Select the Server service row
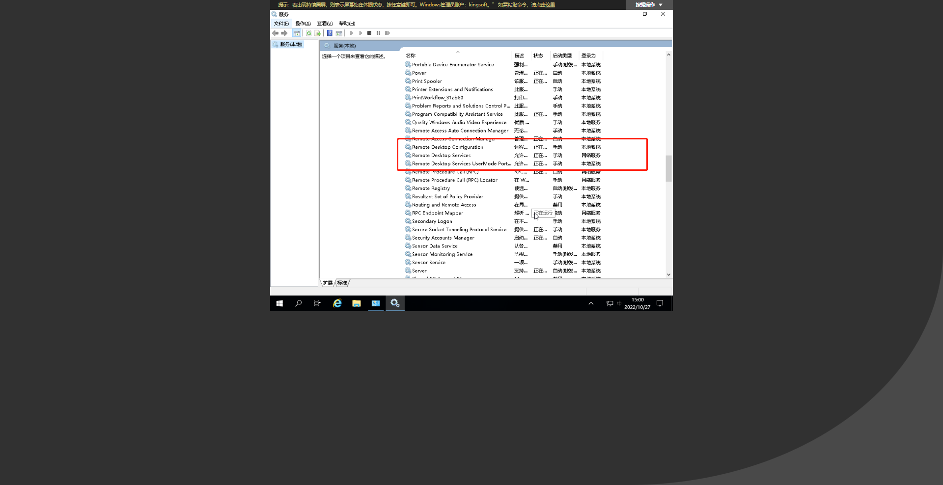Screen dimensions: 943x485 tap(503, 271)
